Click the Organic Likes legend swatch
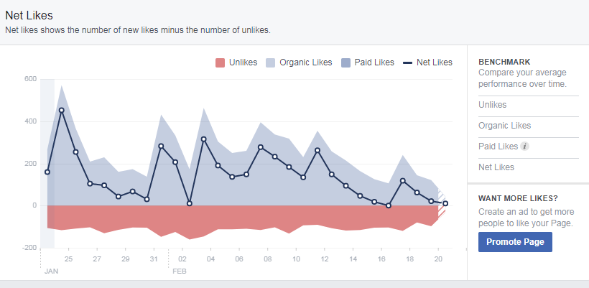Image resolution: width=589 pixels, height=288 pixels. click(x=272, y=62)
